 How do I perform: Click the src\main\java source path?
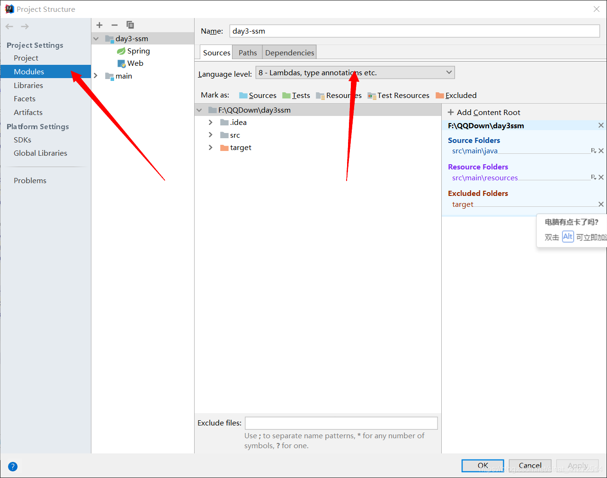tap(475, 151)
